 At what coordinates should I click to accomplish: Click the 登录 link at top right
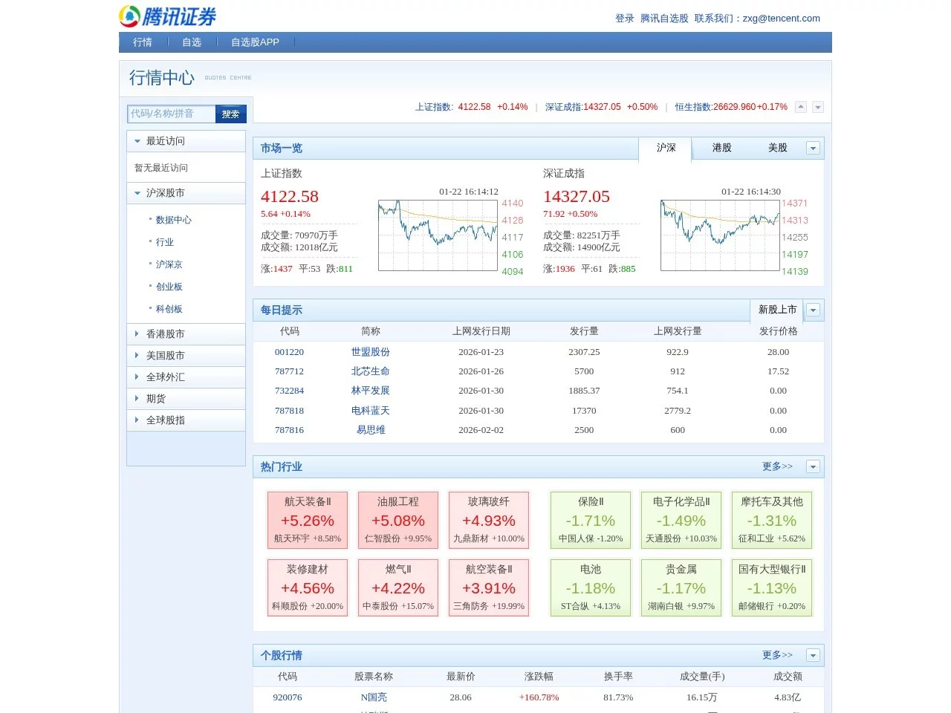[624, 18]
